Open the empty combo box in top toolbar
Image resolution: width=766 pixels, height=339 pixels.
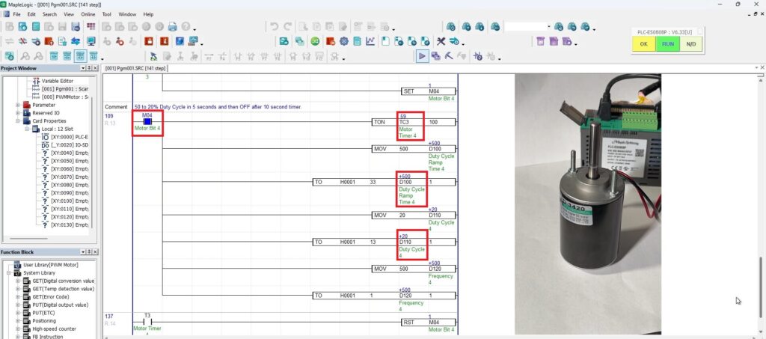click(x=527, y=27)
